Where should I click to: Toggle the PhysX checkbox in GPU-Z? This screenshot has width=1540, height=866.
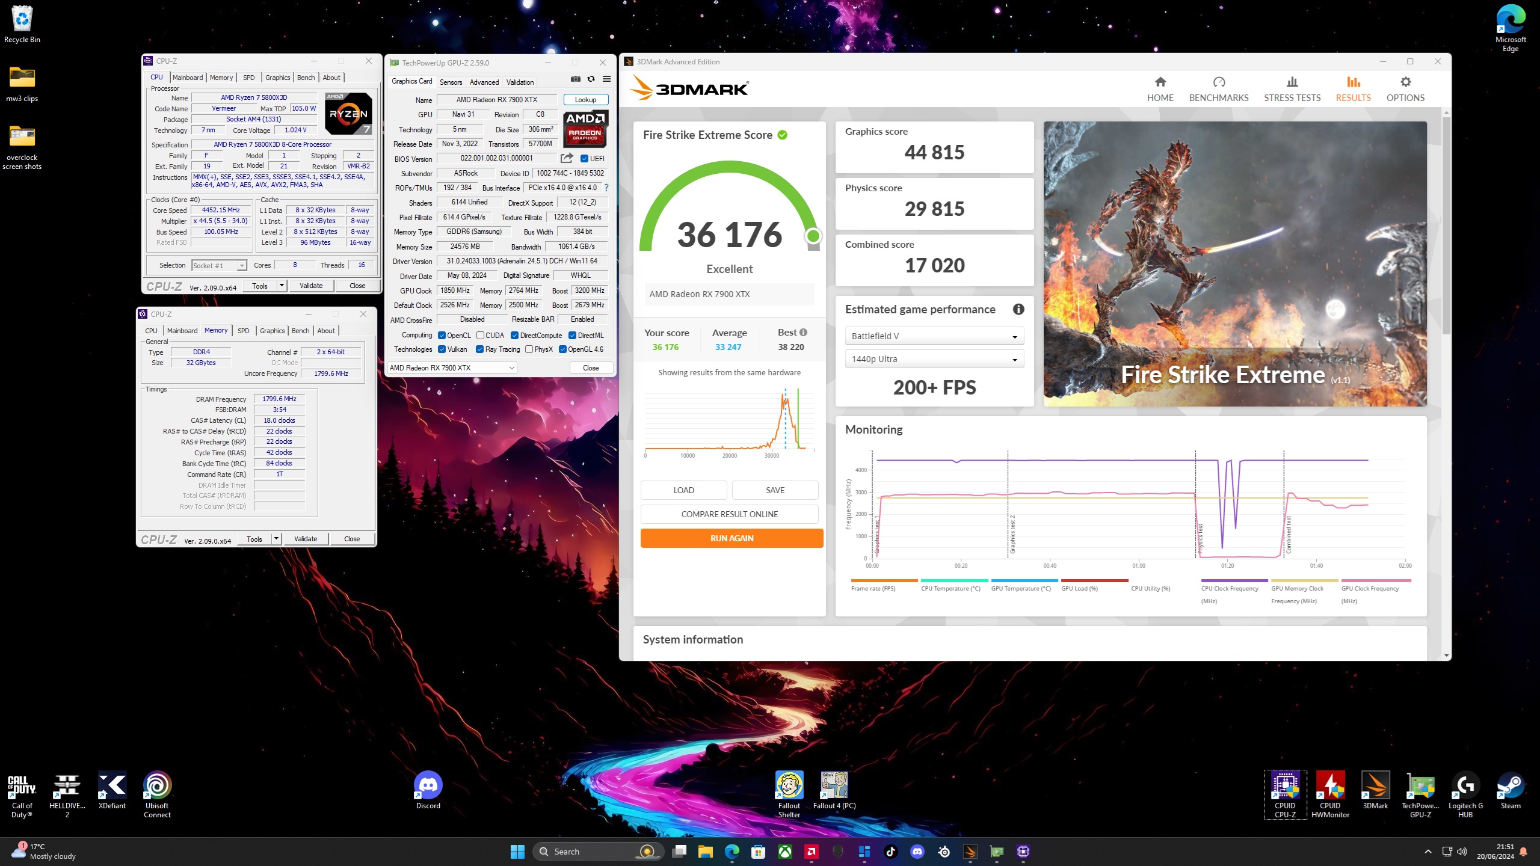(x=529, y=349)
